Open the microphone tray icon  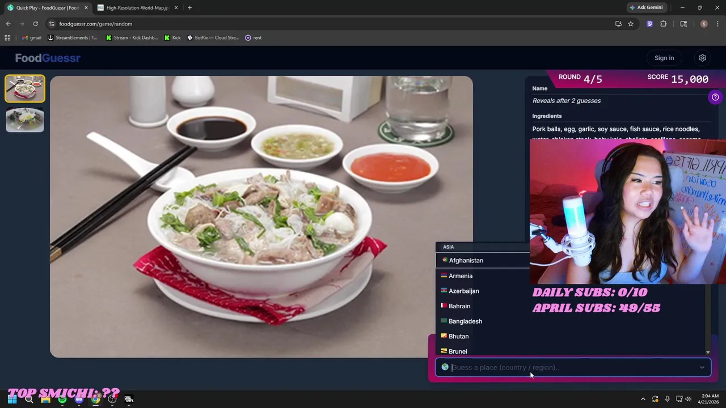[x=667, y=399]
